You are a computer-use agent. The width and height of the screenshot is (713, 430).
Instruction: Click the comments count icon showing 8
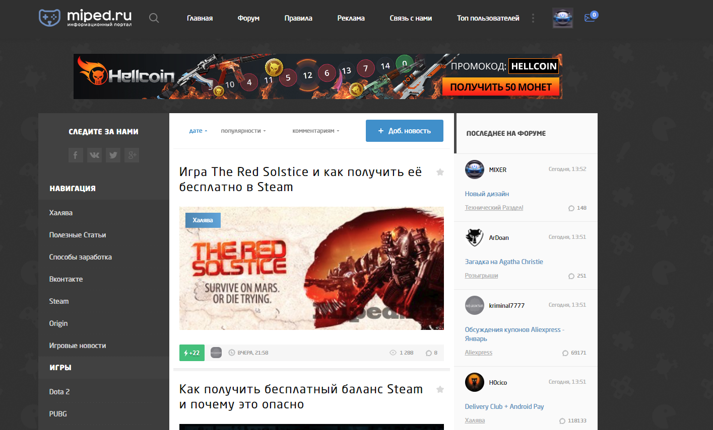[x=429, y=353]
